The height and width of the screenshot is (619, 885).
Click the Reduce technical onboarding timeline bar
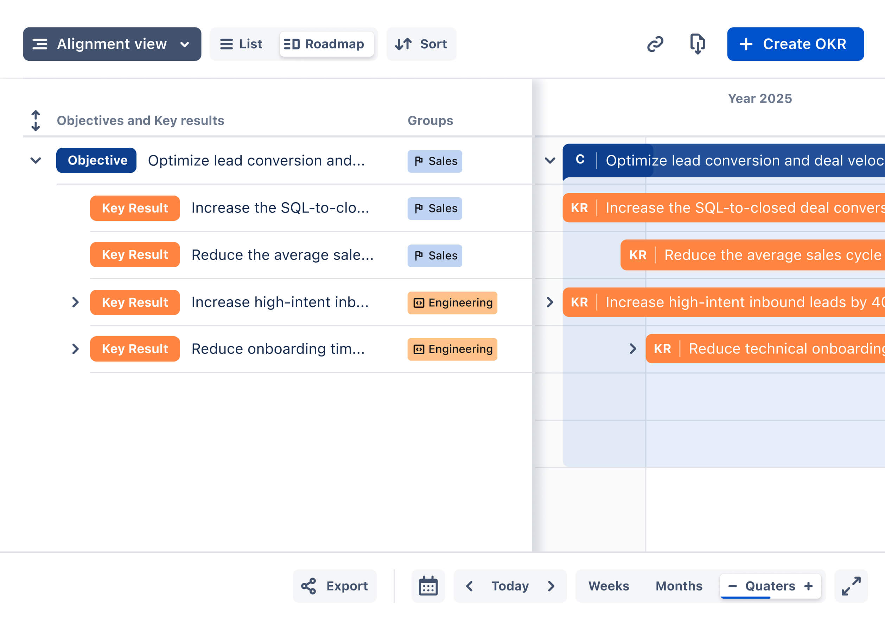click(765, 349)
